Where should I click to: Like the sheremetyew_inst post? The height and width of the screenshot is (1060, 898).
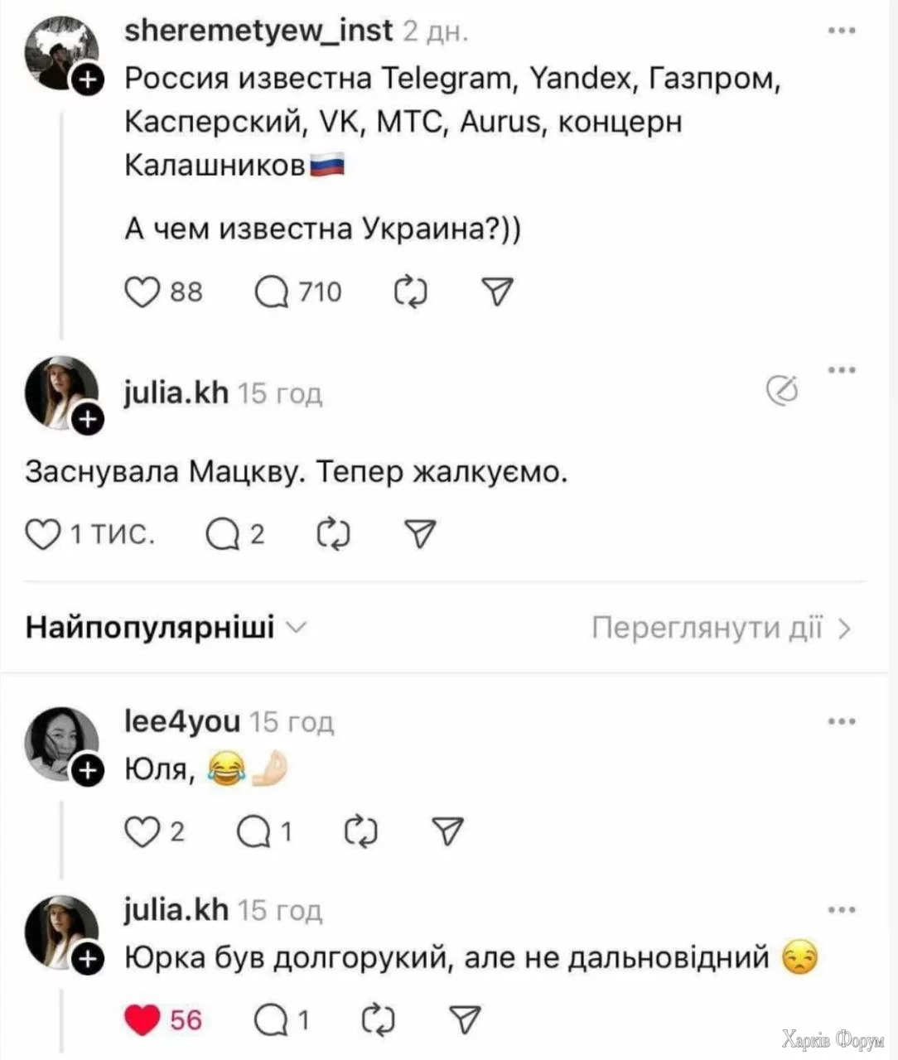(142, 291)
